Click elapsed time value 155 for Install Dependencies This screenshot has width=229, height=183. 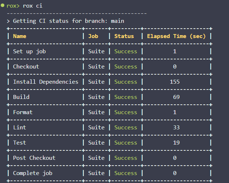175,82
